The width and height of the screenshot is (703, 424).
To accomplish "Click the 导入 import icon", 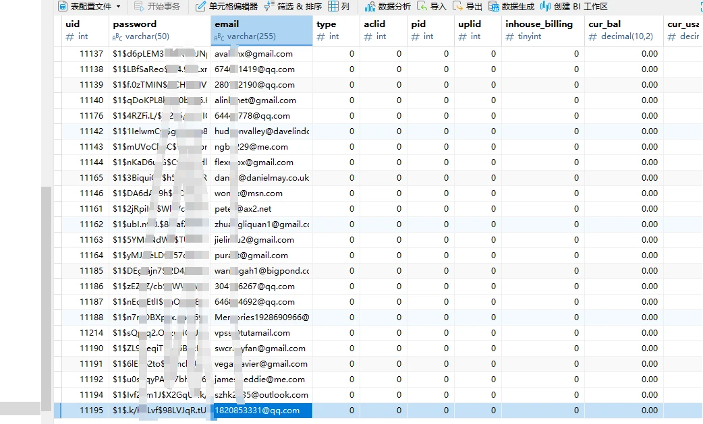I will [422, 7].
